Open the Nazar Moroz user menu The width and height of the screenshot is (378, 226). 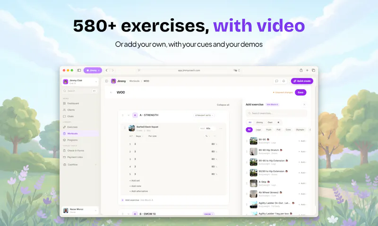(x=80, y=210)
